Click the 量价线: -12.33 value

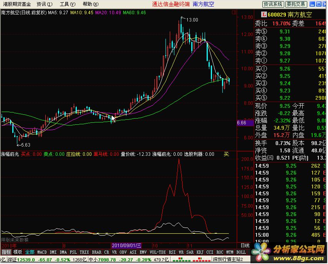point(136,154)
